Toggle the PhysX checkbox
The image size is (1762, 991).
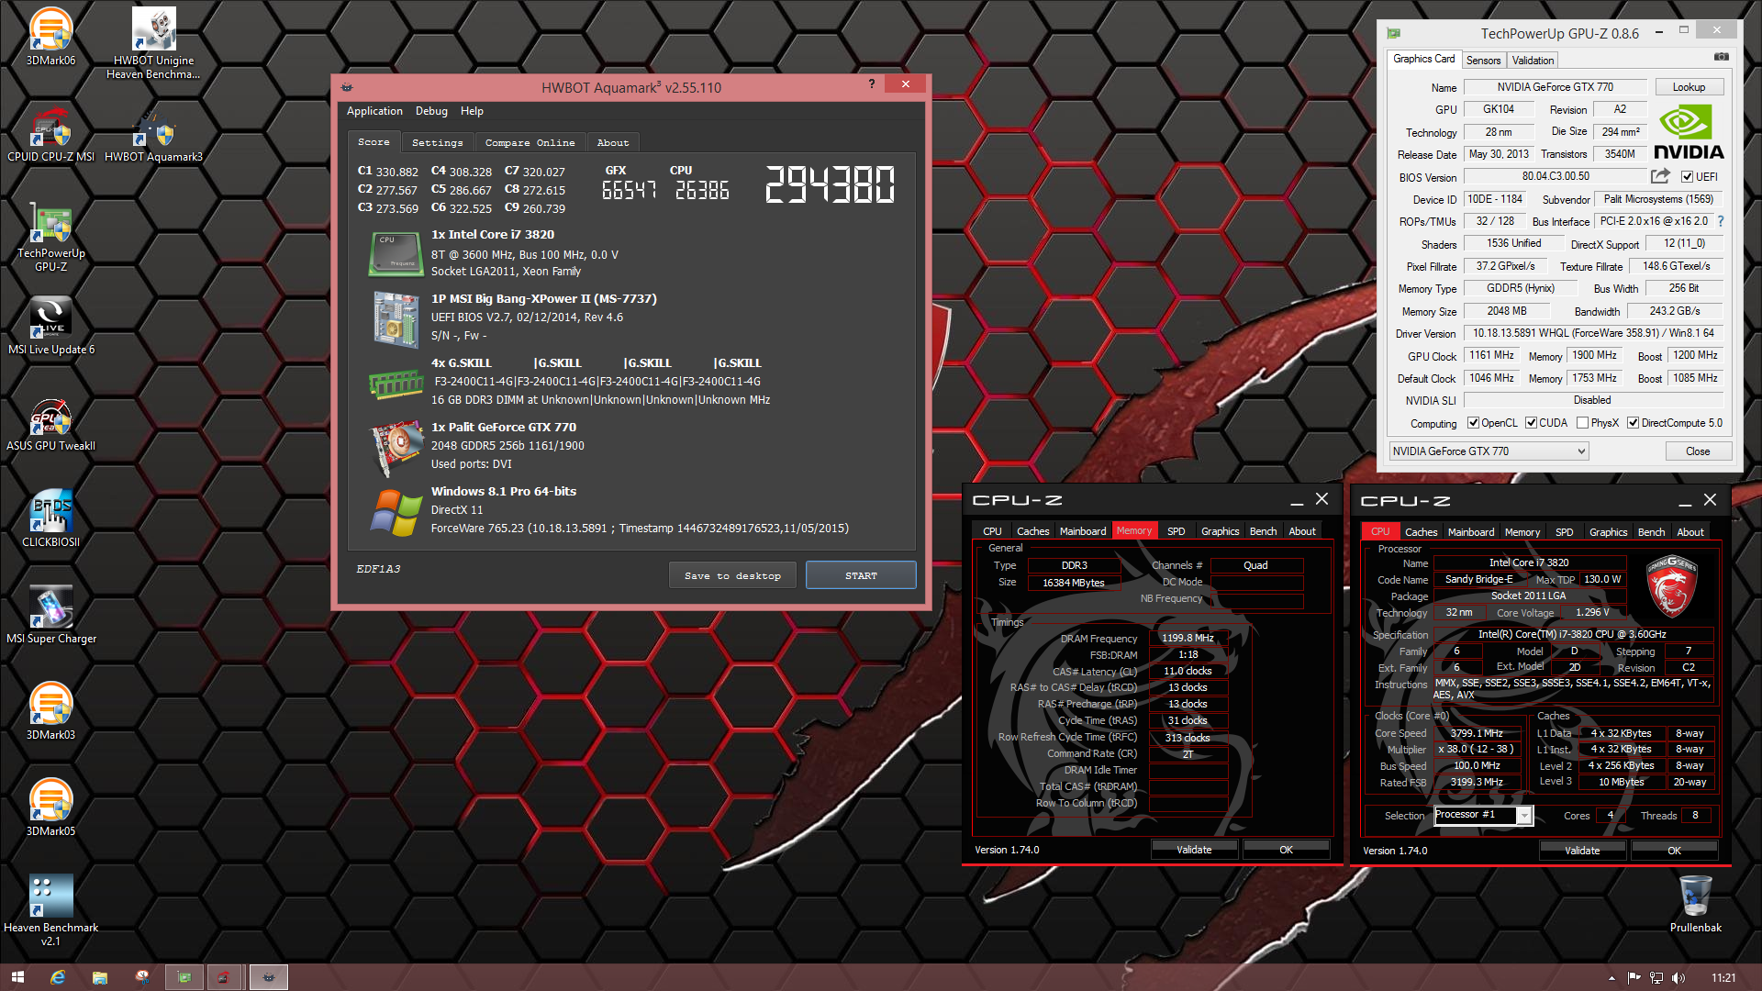[1582, 423]
